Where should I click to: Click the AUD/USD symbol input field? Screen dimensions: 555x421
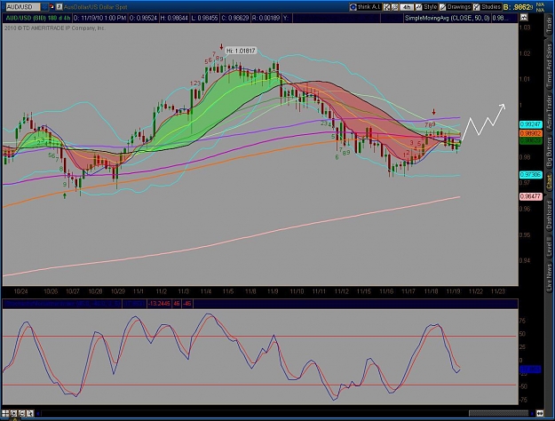(x=21, y=7)
